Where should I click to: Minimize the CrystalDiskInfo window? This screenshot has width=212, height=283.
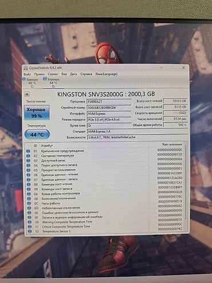[x=162, y=68]
